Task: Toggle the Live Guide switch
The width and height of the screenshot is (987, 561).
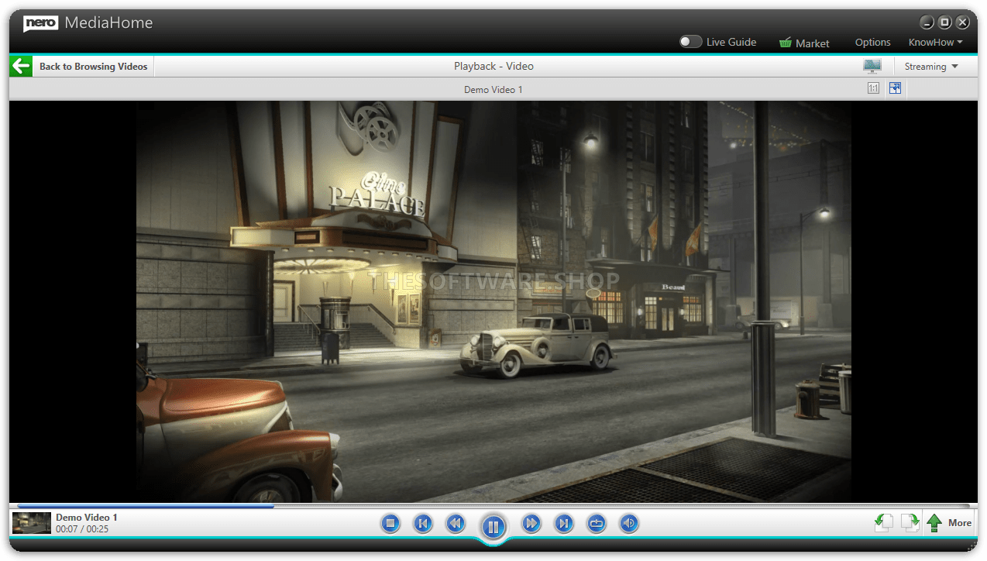Action: click(x=691, y=42)
